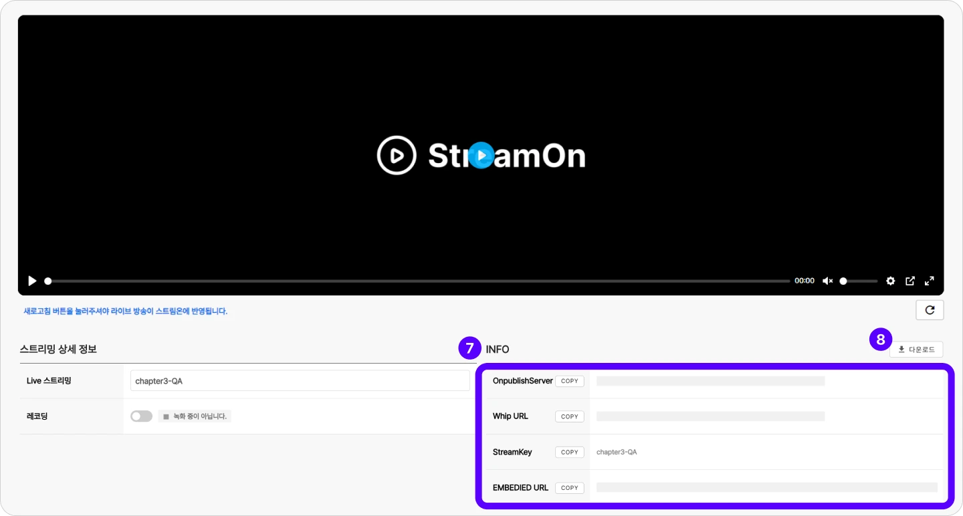Click the blue center play button on video

(x=481, y=155)
